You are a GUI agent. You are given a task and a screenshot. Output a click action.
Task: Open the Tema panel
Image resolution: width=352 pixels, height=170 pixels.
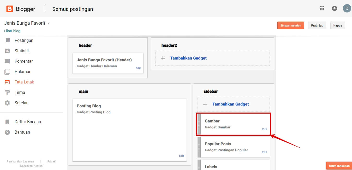pos(20,92)
